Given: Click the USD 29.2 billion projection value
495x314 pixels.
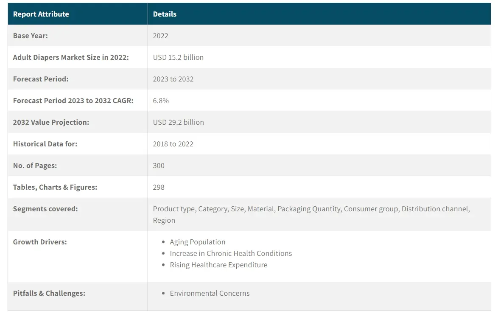Looking at the screenshot, I should coord(179,122).
